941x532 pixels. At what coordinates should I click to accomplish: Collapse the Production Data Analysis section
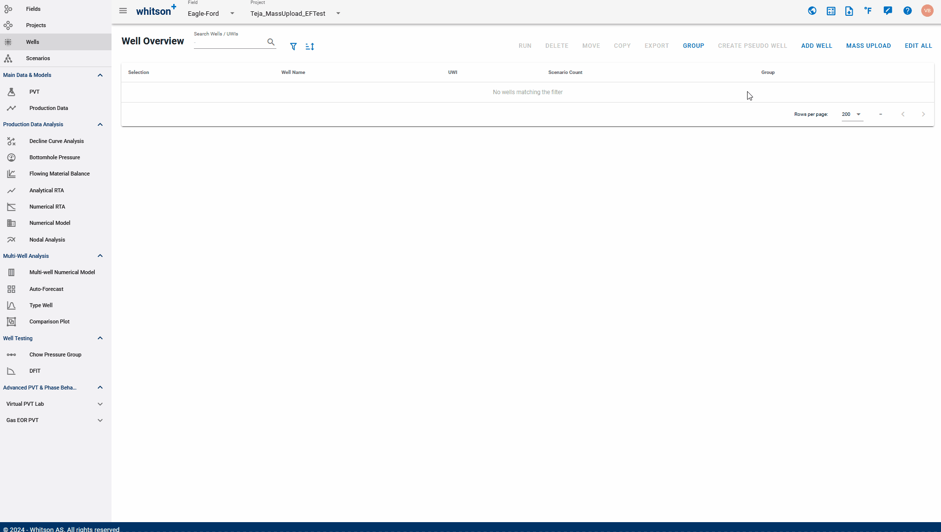click(x=100, y=124)
